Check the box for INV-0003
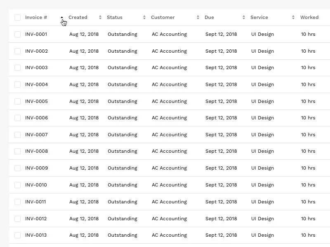Screen dimensions: 330x247 pyautogui.click(x=17, y=68)
